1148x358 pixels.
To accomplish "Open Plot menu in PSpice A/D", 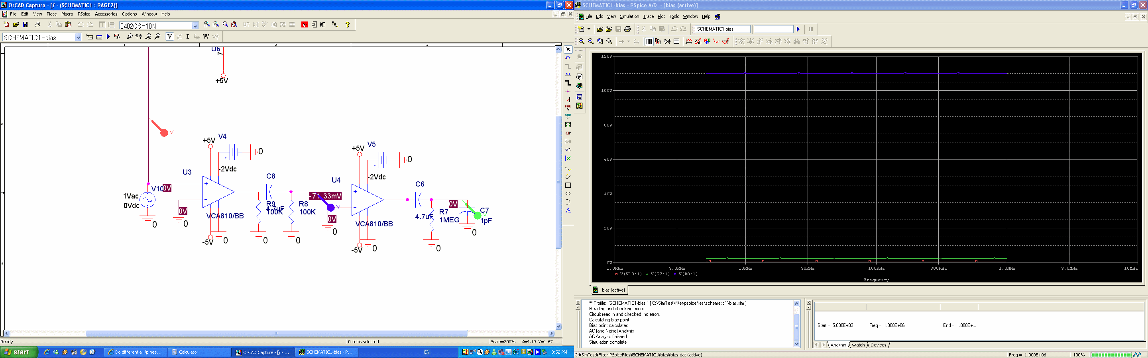I will coord(661,16).
